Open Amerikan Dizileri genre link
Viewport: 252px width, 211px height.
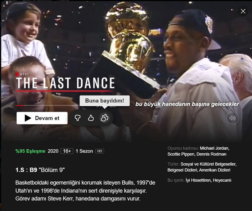215,170
